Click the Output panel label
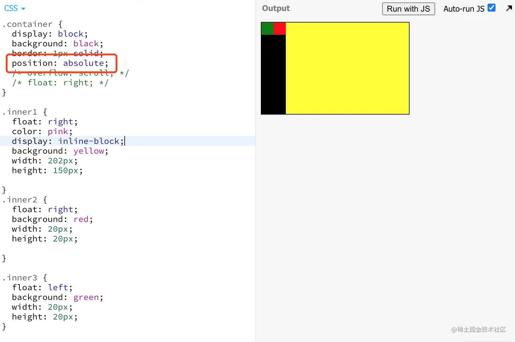This screenshot has width=515, height=342. tap(276, 8)
